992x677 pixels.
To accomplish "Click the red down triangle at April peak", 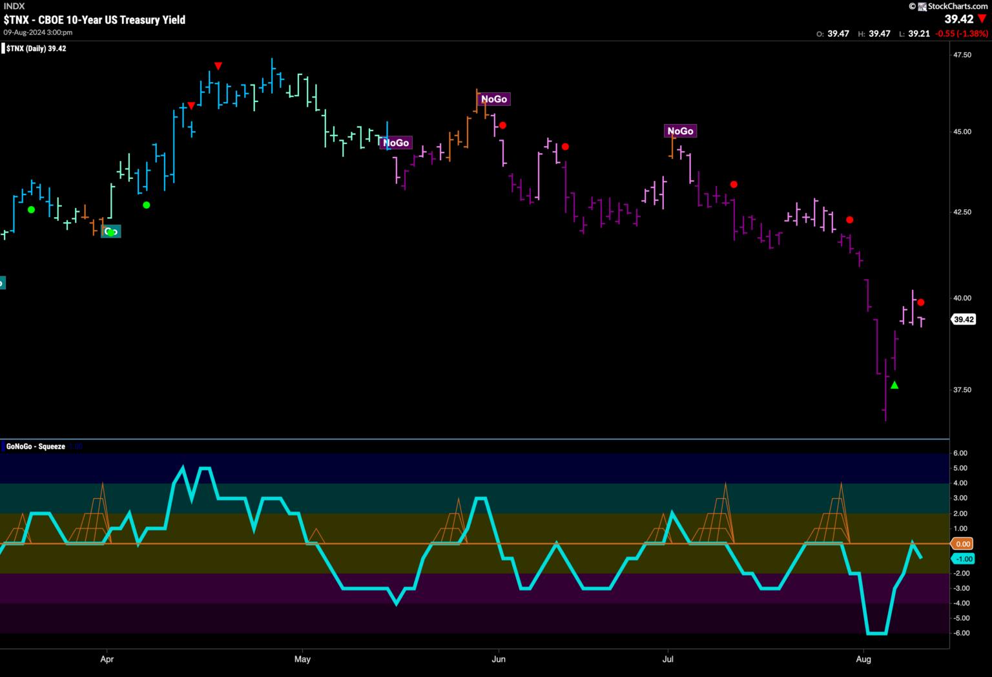I will (218, 66).
